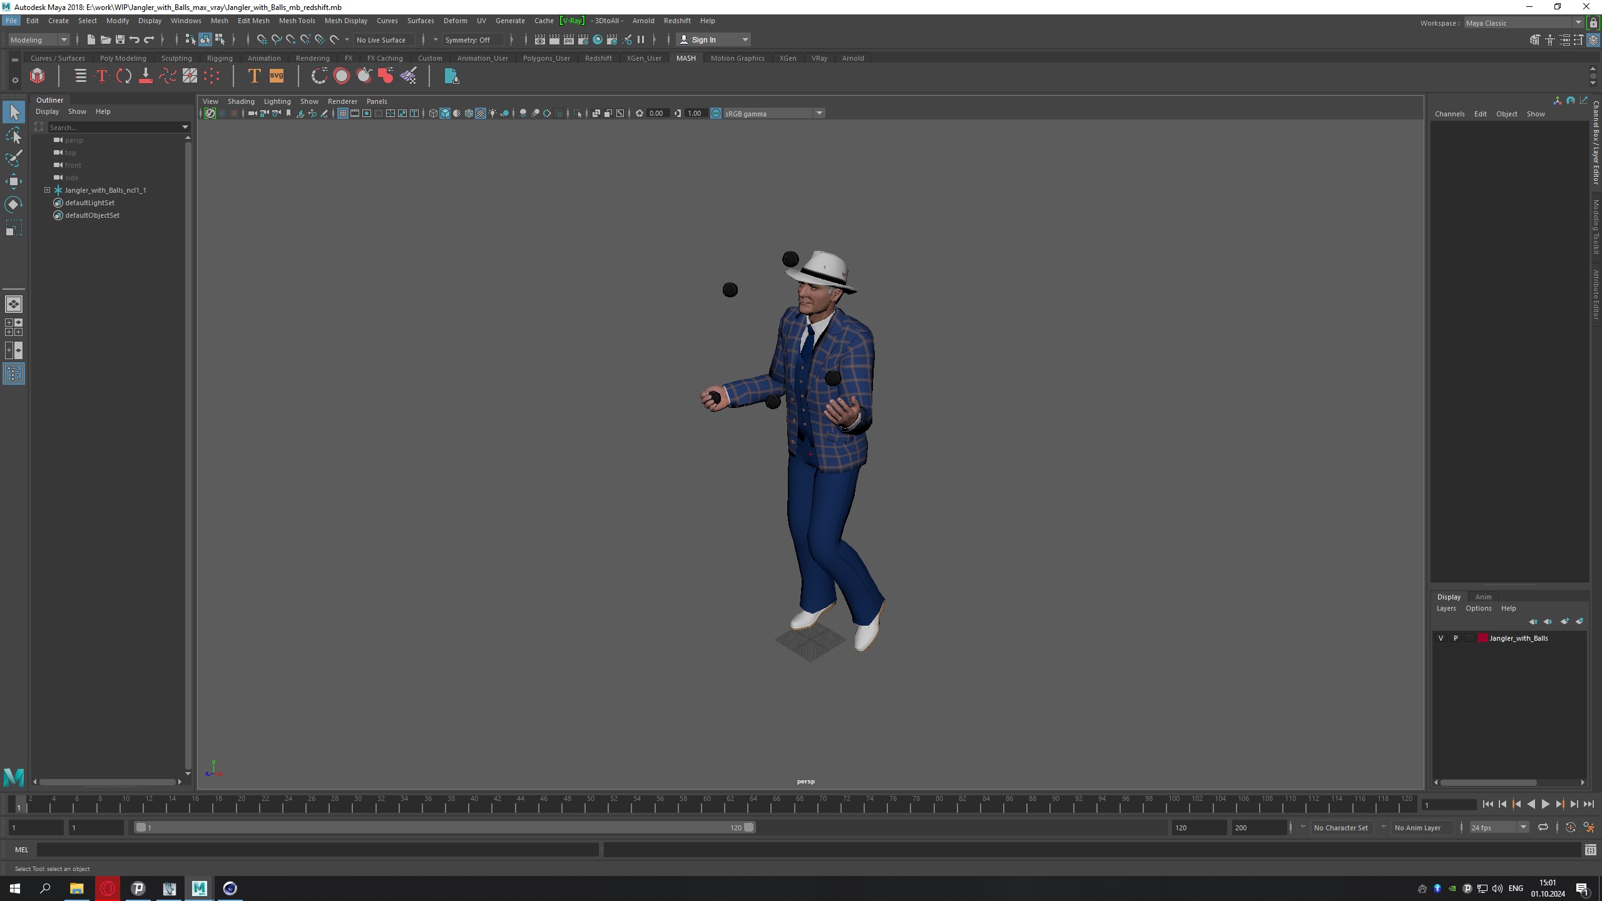This screenshot has height=901, width=1602.
Task: Click the Sculpting mode icon
Action: click(176, 57)
